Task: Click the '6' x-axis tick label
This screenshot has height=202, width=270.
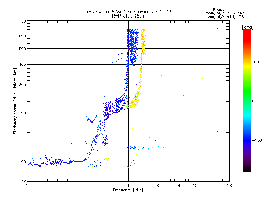Action: coord(158,186)
